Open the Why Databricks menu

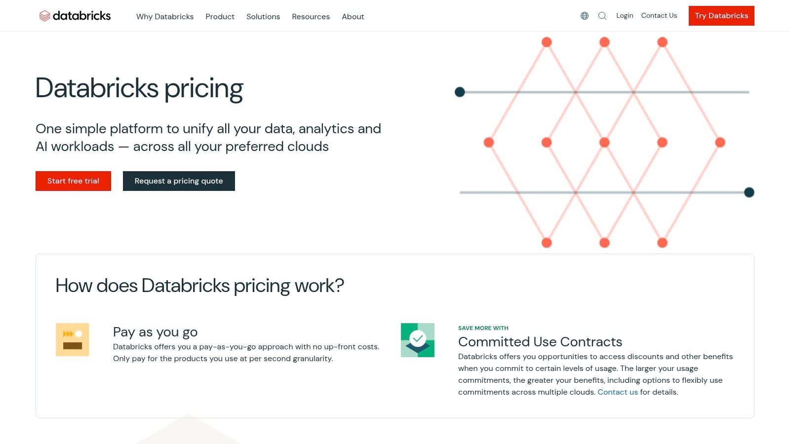tap(165, 16)
